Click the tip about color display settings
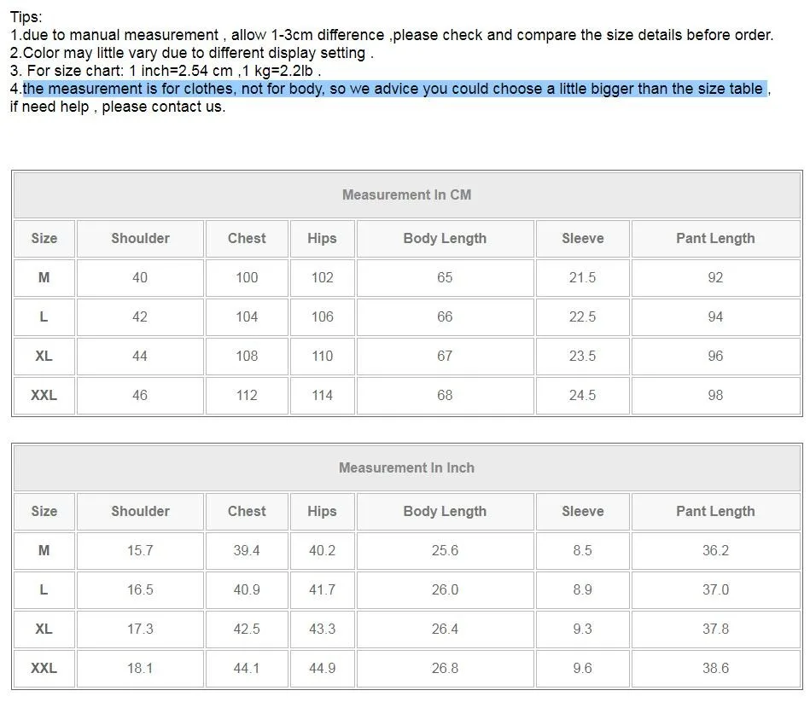The image size is (810, 702). pyautogui.click(x=192, y=53)
